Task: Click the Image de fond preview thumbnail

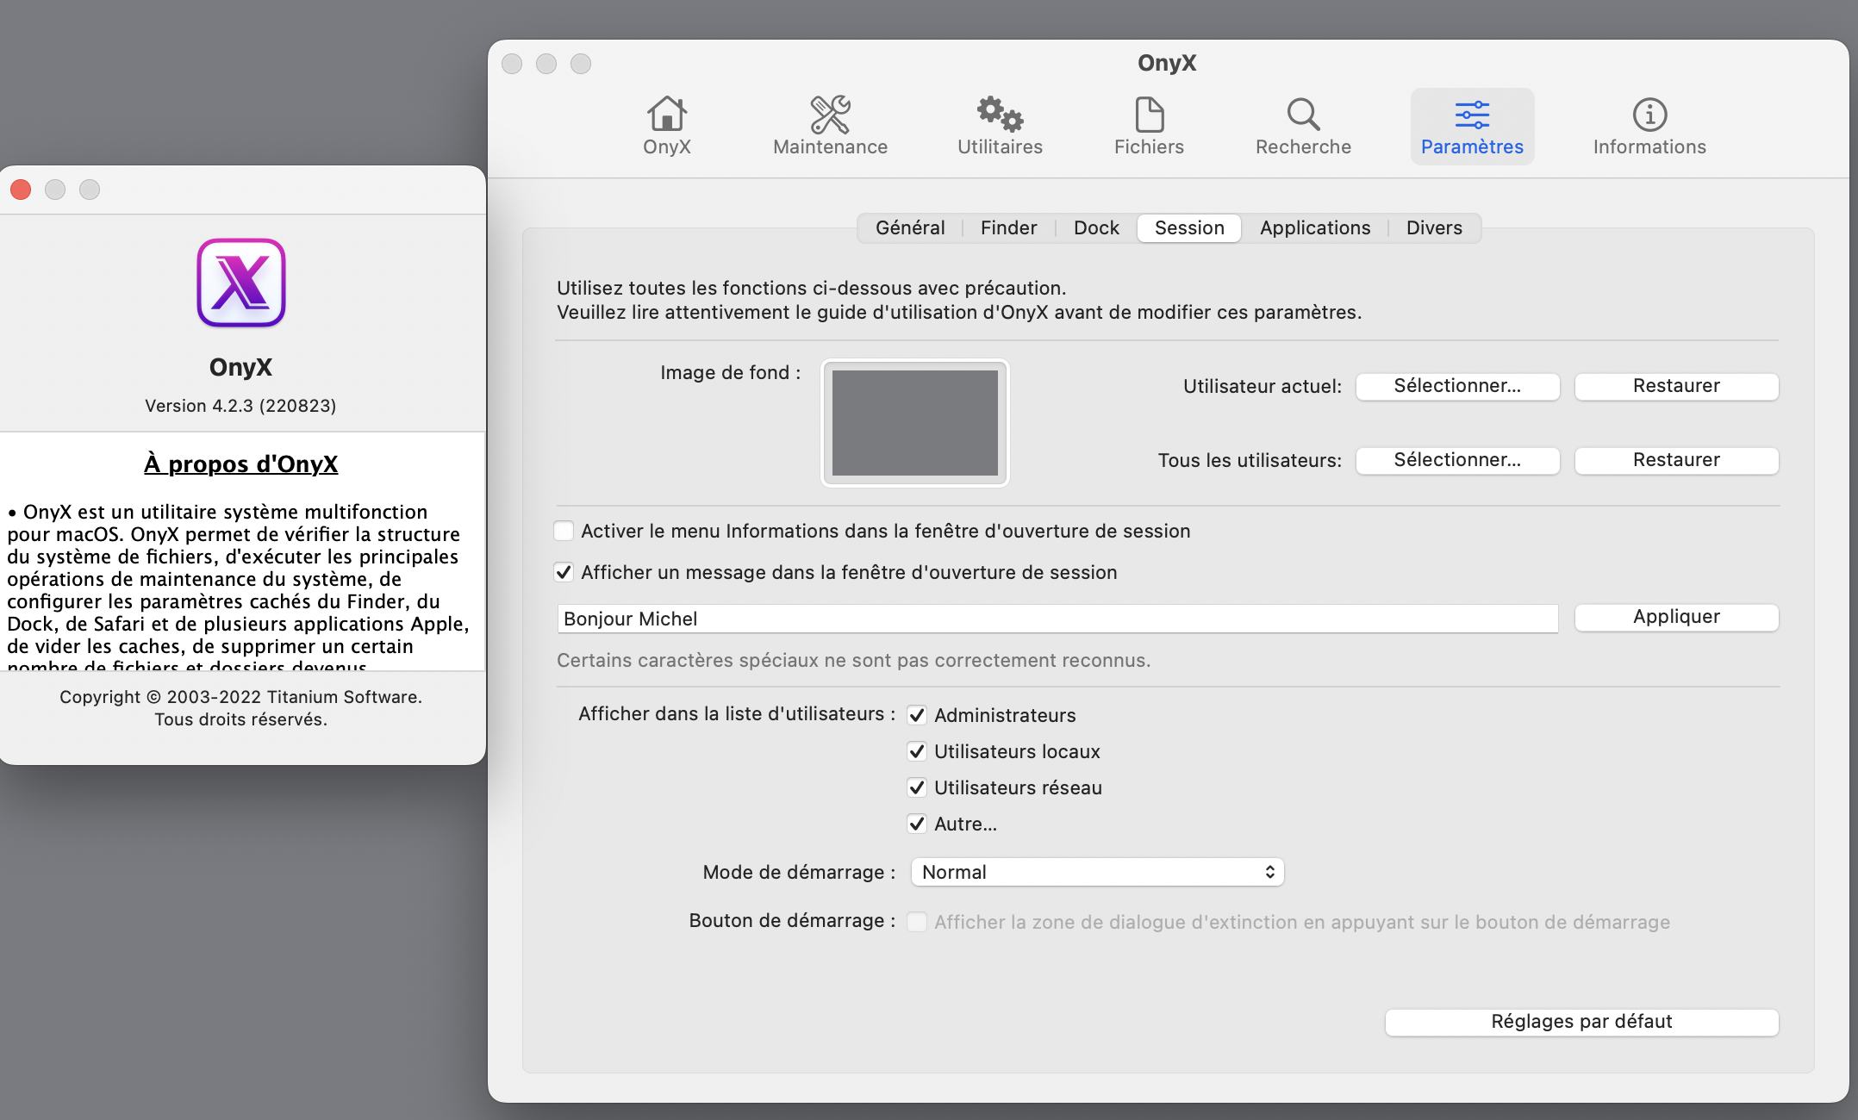Action: [914, 423]
